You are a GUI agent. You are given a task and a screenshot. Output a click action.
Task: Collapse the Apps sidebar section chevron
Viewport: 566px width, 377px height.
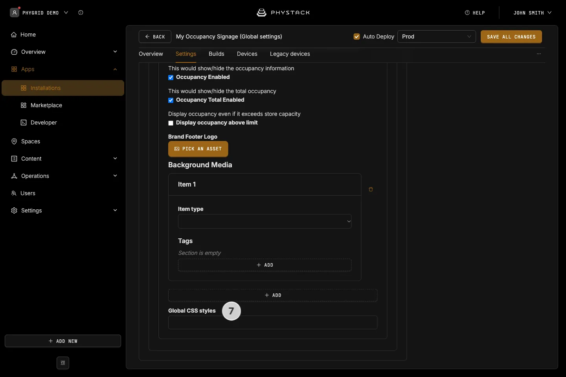point(115,69)
